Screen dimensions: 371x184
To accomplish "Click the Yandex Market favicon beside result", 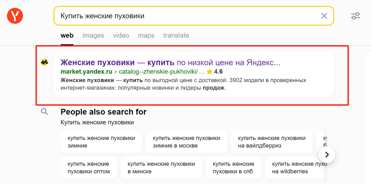I will coord(44,62).
